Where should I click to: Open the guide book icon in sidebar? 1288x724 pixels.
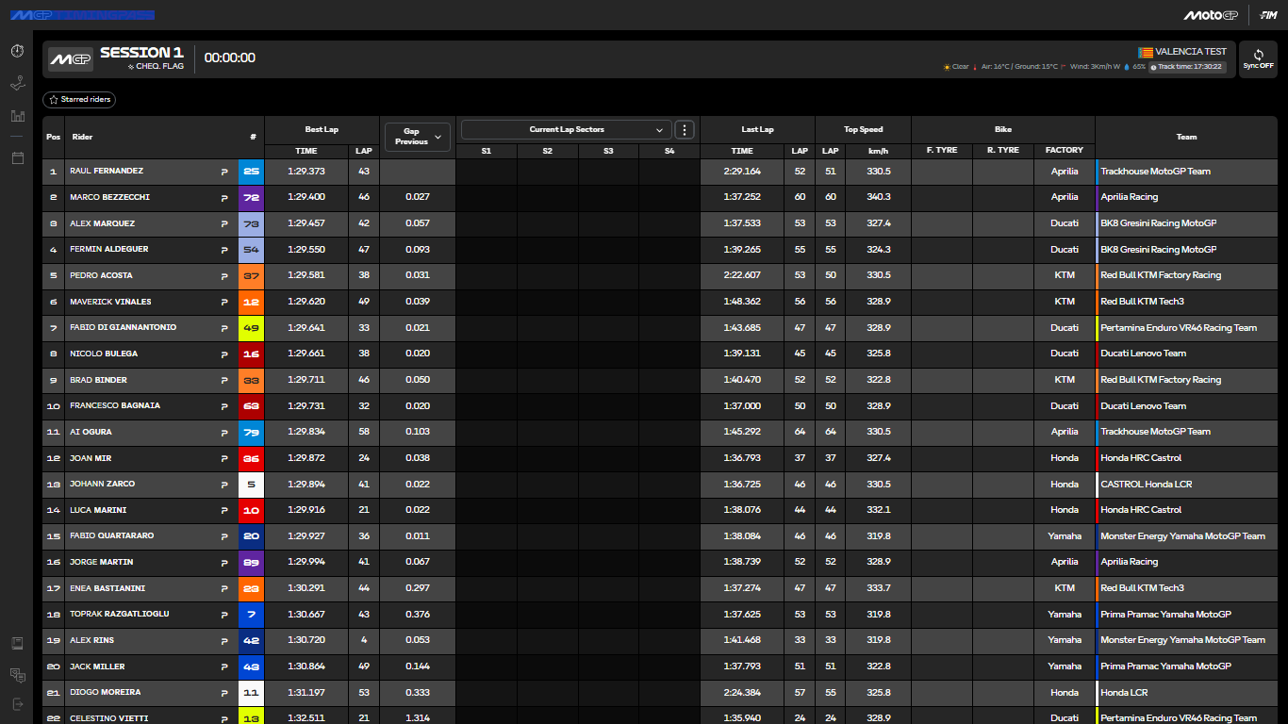coord(17,643)
